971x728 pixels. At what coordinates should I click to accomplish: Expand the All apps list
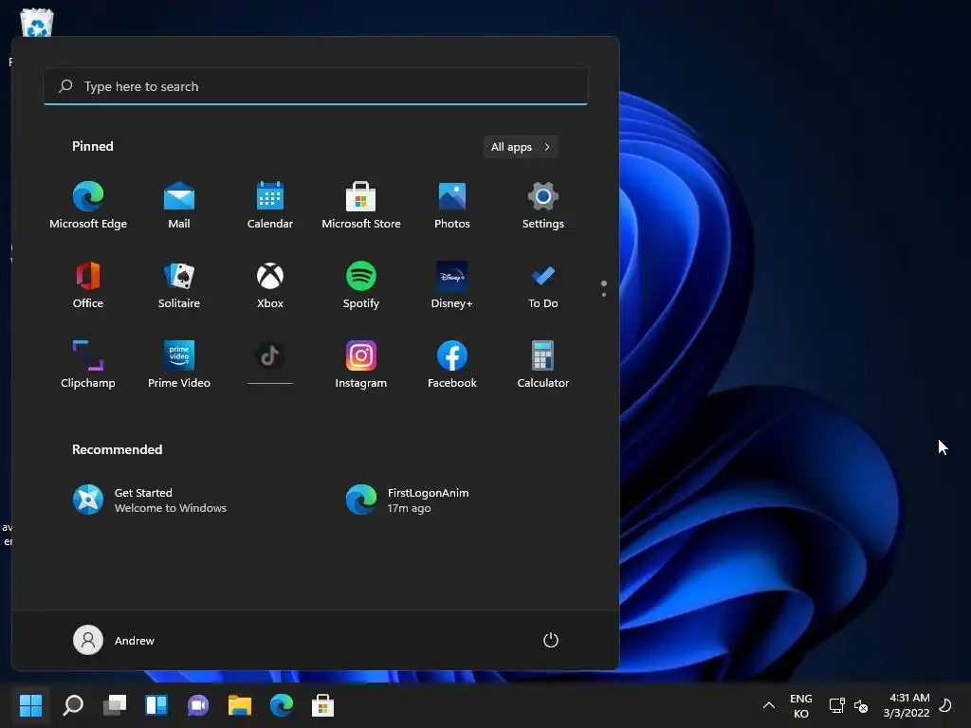click(x=521, y=147)
